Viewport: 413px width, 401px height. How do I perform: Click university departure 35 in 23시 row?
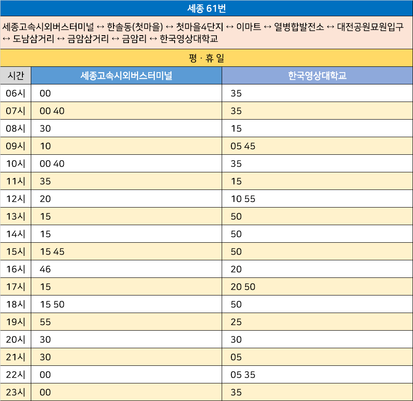(x=236, y=392)
